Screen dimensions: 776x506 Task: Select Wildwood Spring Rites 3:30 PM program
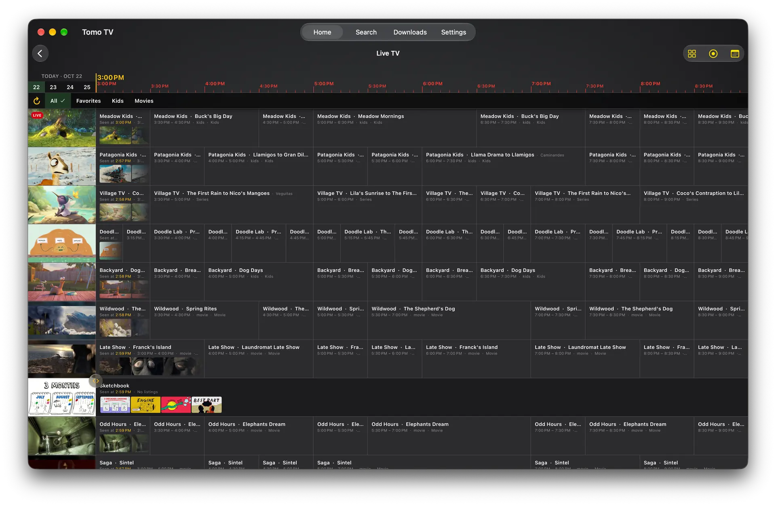205,320
